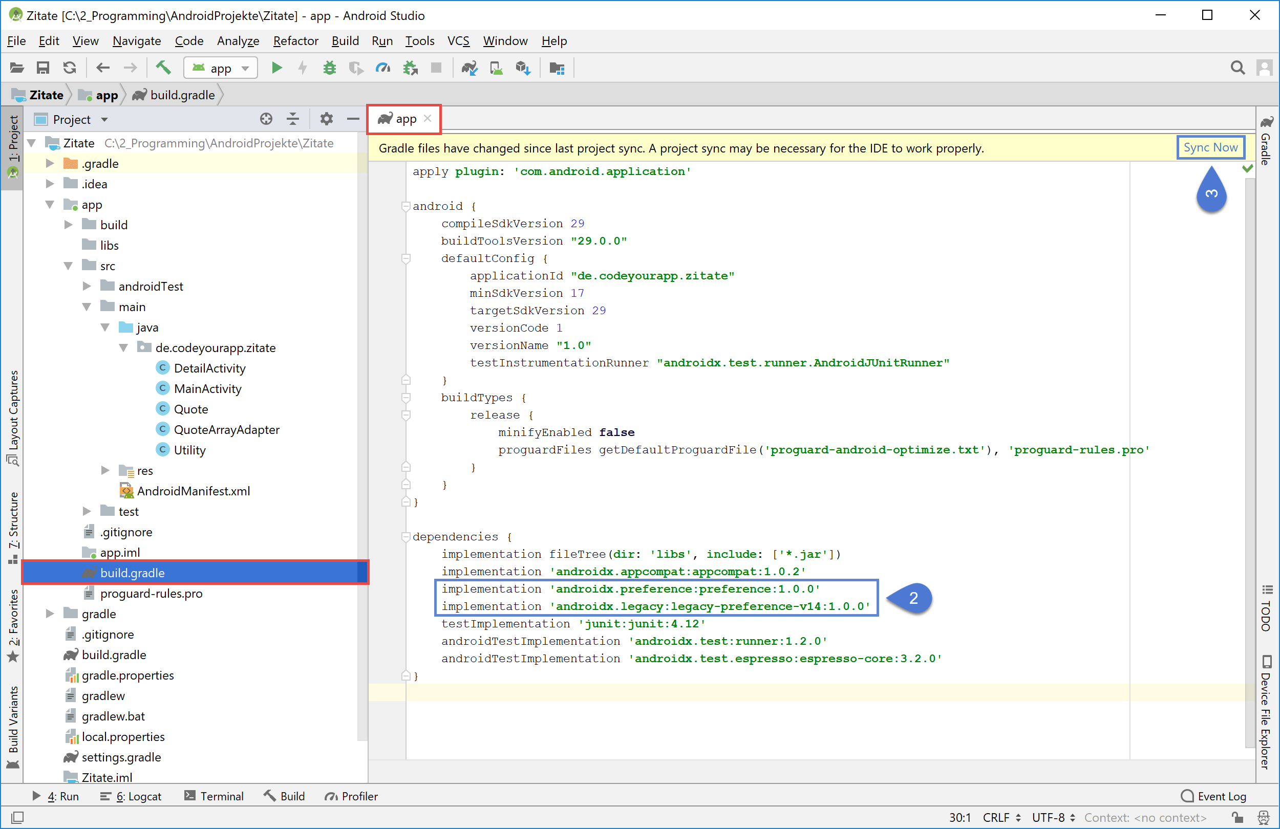Image resolution: width=1280 pixels, height=829 pixels.
Task: Toggle TODO tool window on right
Action: (x=1266, y=608)
